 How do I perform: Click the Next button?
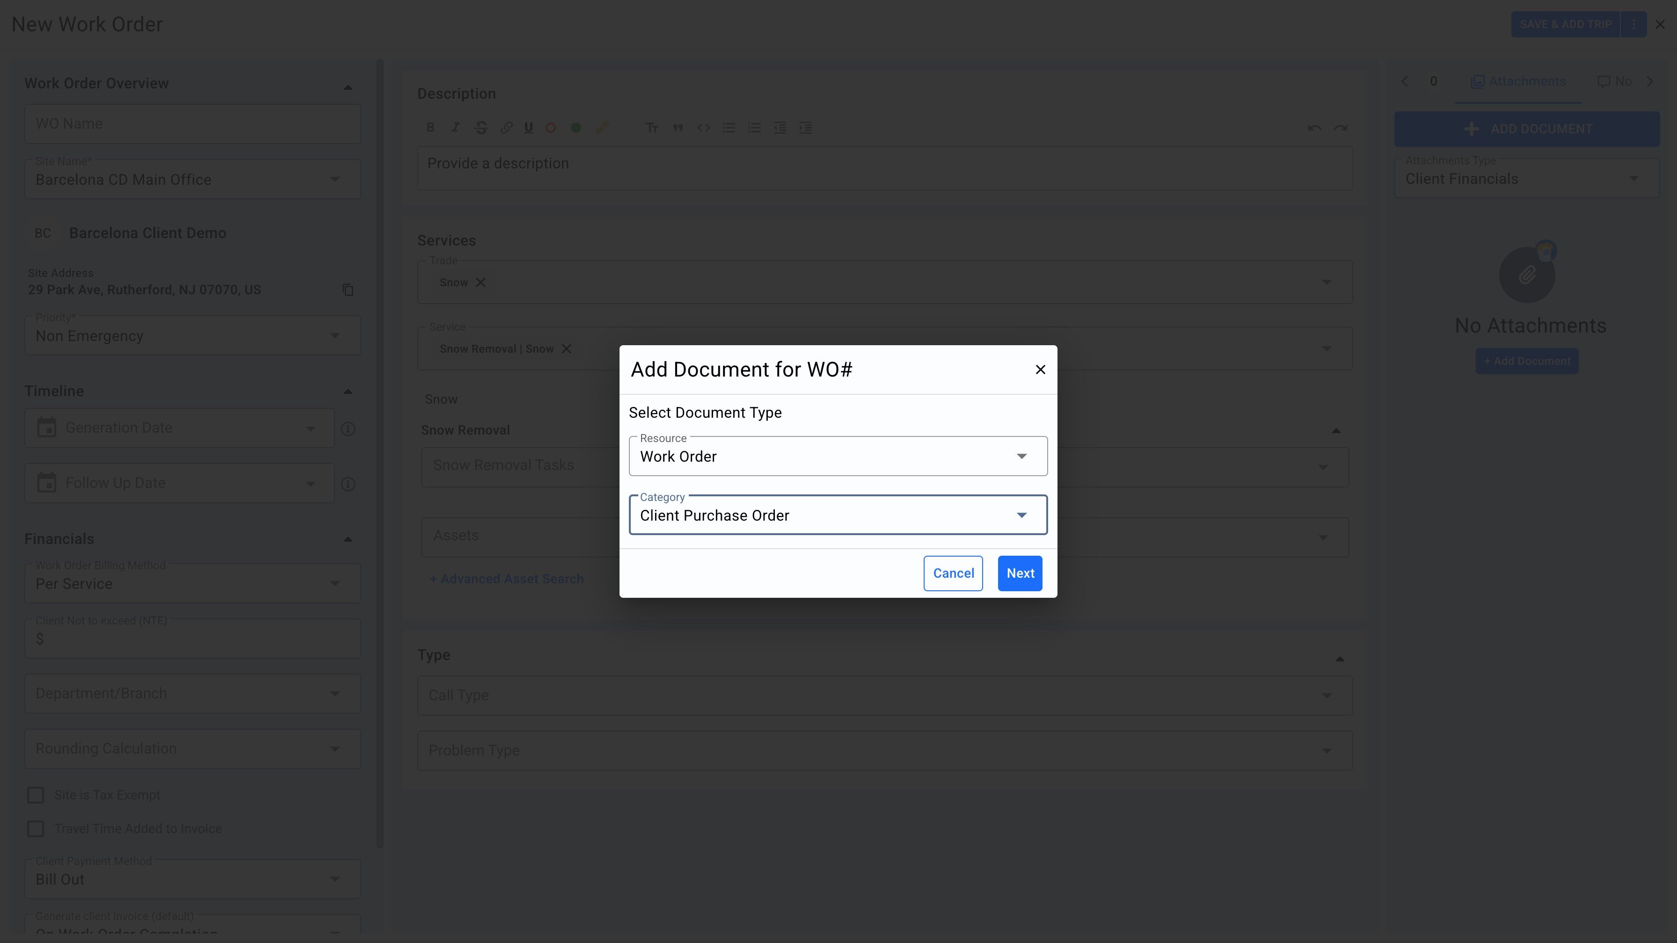coord(1020,573)
